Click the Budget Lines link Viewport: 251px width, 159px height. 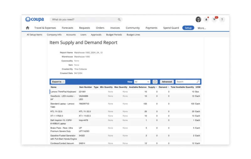133,35
